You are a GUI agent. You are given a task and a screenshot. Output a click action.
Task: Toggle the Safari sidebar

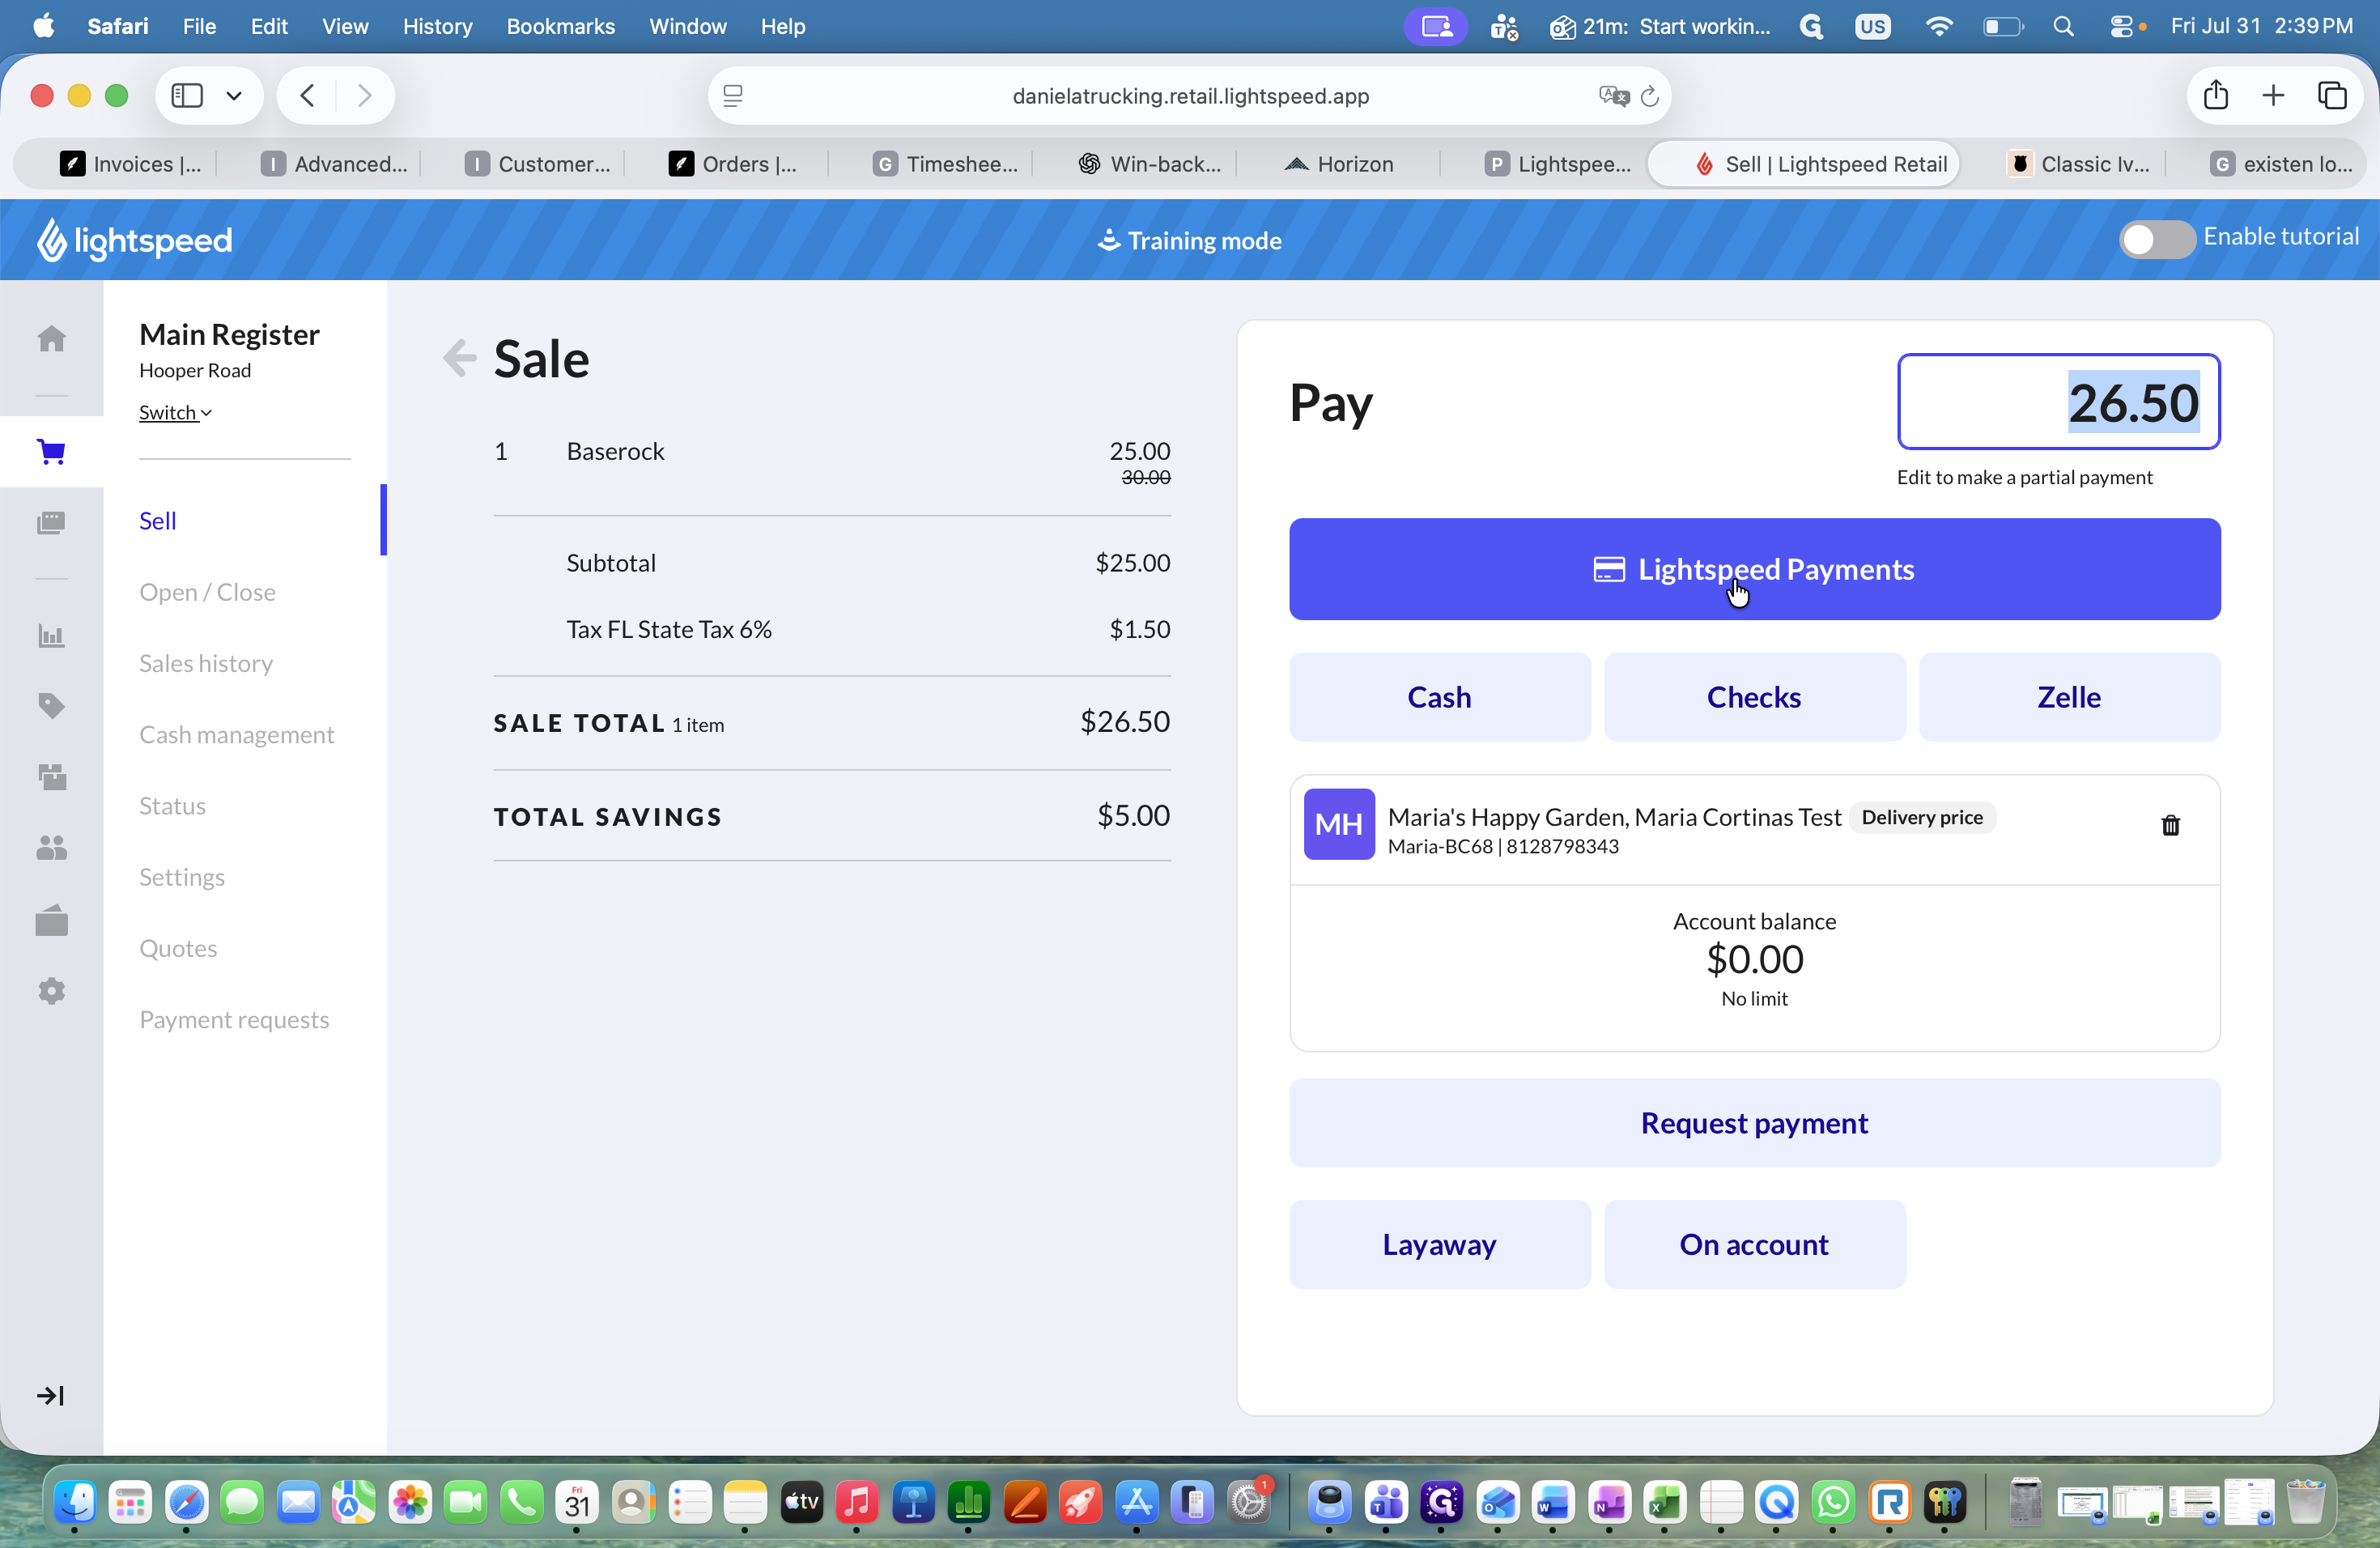(x=187, y=96)
